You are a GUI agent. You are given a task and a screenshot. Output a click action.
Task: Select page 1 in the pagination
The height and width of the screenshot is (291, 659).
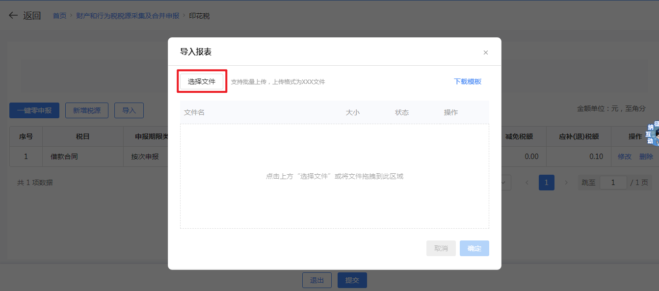pyautogui.click(x=546, y=183)
